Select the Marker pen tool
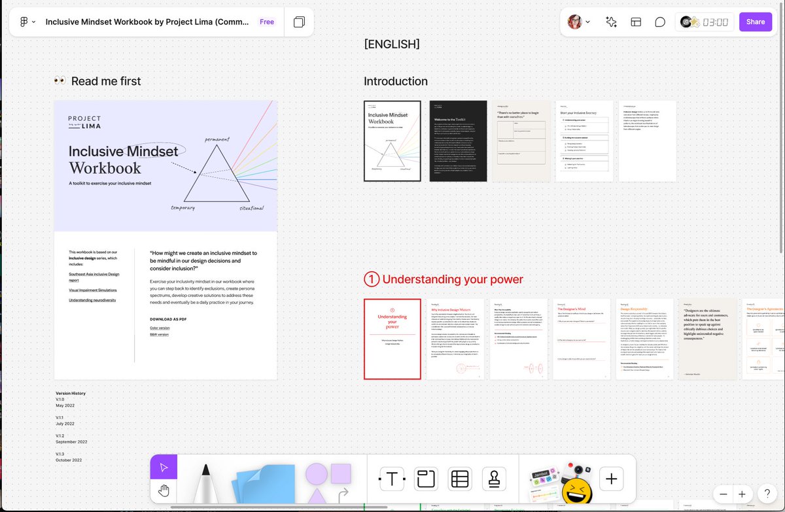The height and width of the screenshot is (512, 785). (x=206, y=483)
